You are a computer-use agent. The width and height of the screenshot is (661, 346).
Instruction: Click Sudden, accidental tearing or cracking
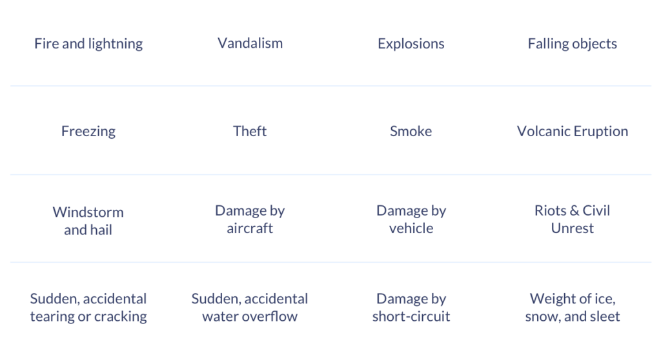coord(88,307)
